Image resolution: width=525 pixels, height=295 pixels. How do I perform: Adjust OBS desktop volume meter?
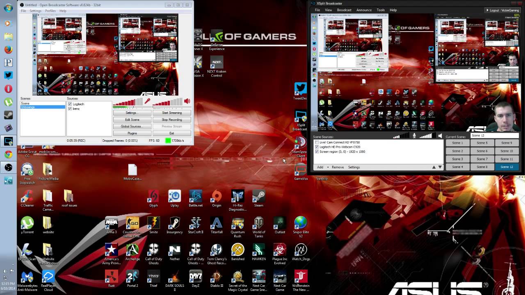click(x=167, y=102)
